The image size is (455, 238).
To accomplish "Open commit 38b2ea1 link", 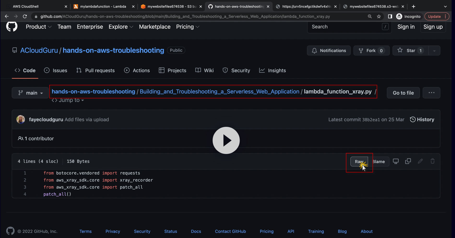I will pos(371,120).
